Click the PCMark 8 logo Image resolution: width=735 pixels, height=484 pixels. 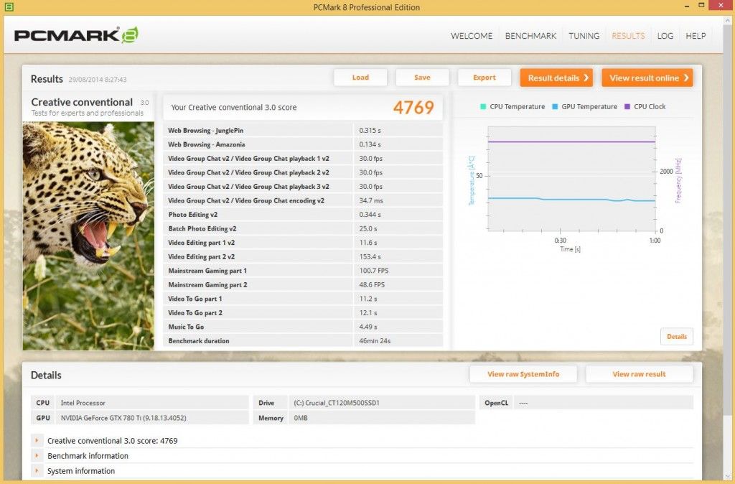click(76, 35)
